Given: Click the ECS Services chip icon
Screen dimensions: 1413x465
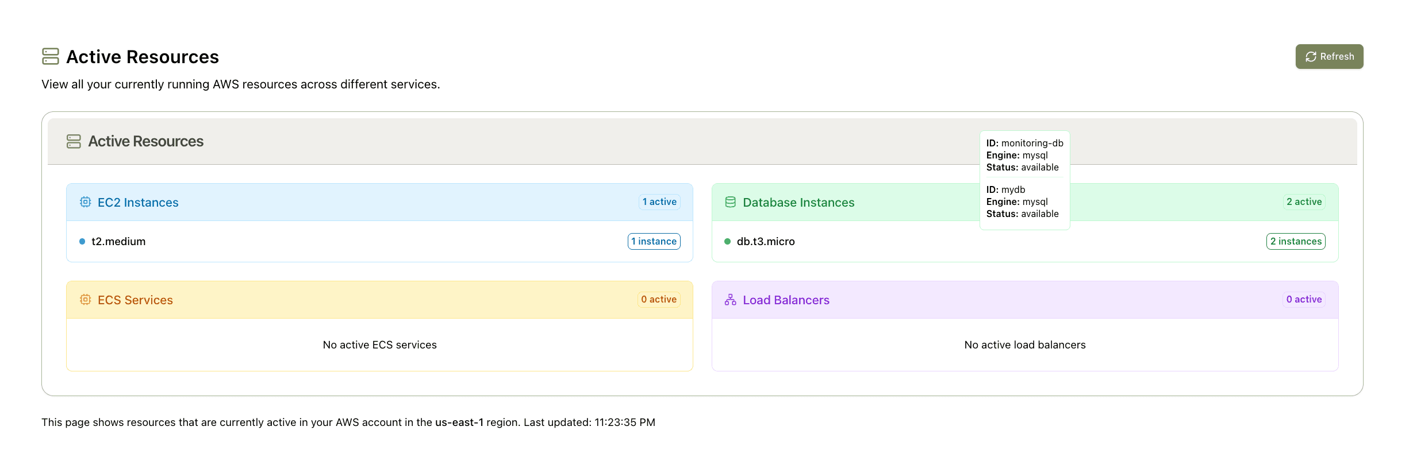Looking at the screenshot, I should (85, 300).
